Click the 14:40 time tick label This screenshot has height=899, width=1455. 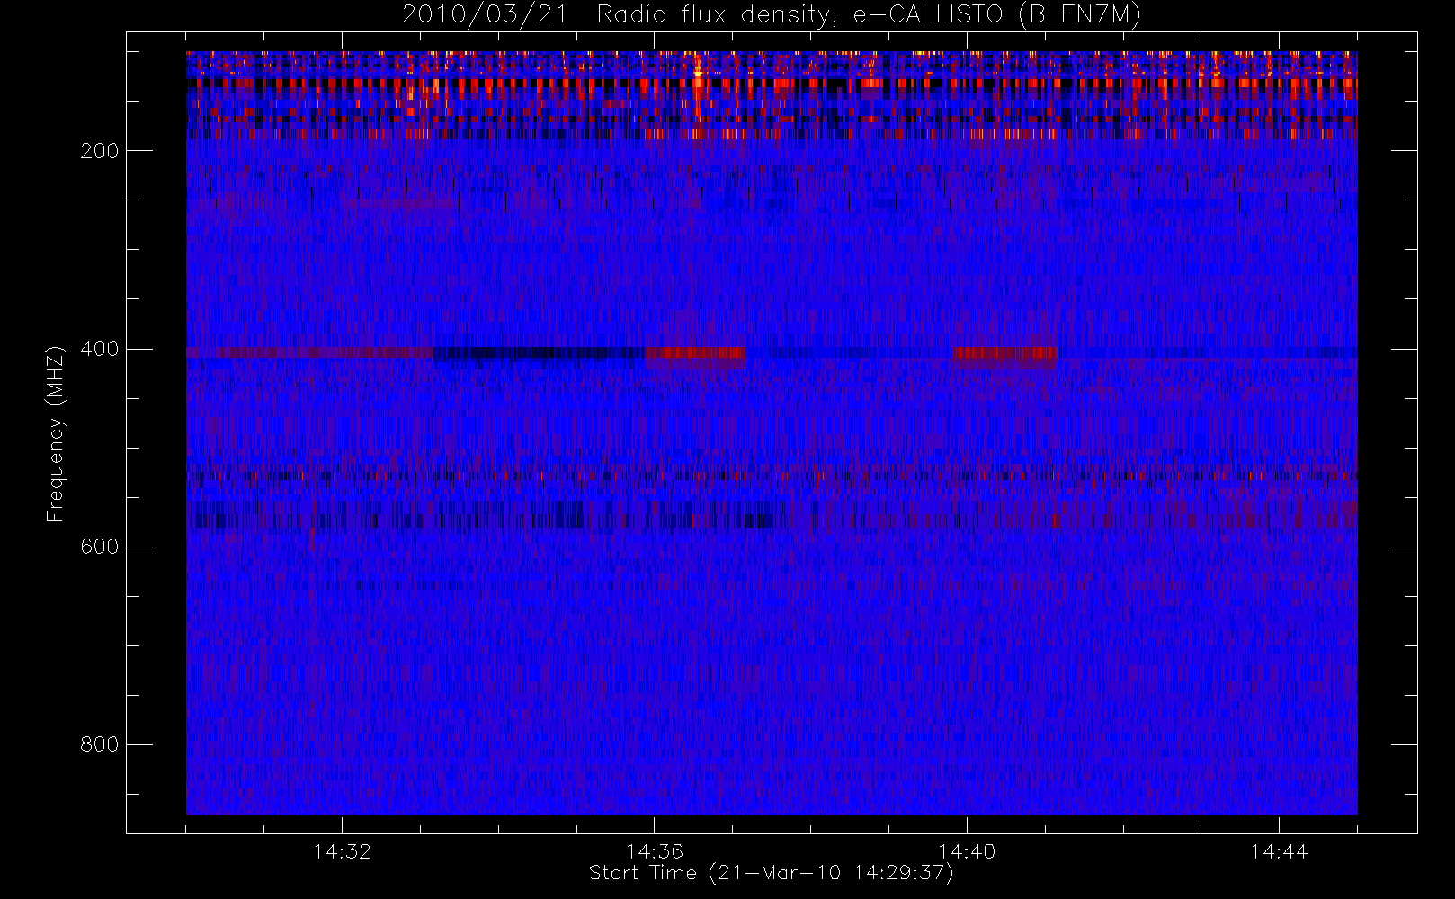[967, 851]
